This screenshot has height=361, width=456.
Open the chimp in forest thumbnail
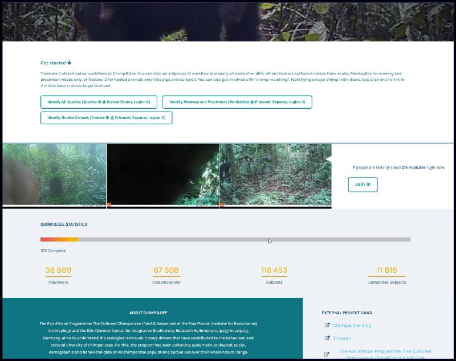tap(275, 176)
